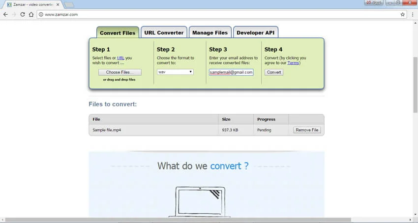
Task: Click the Convert button in Step 4
Action: (274, 72)
